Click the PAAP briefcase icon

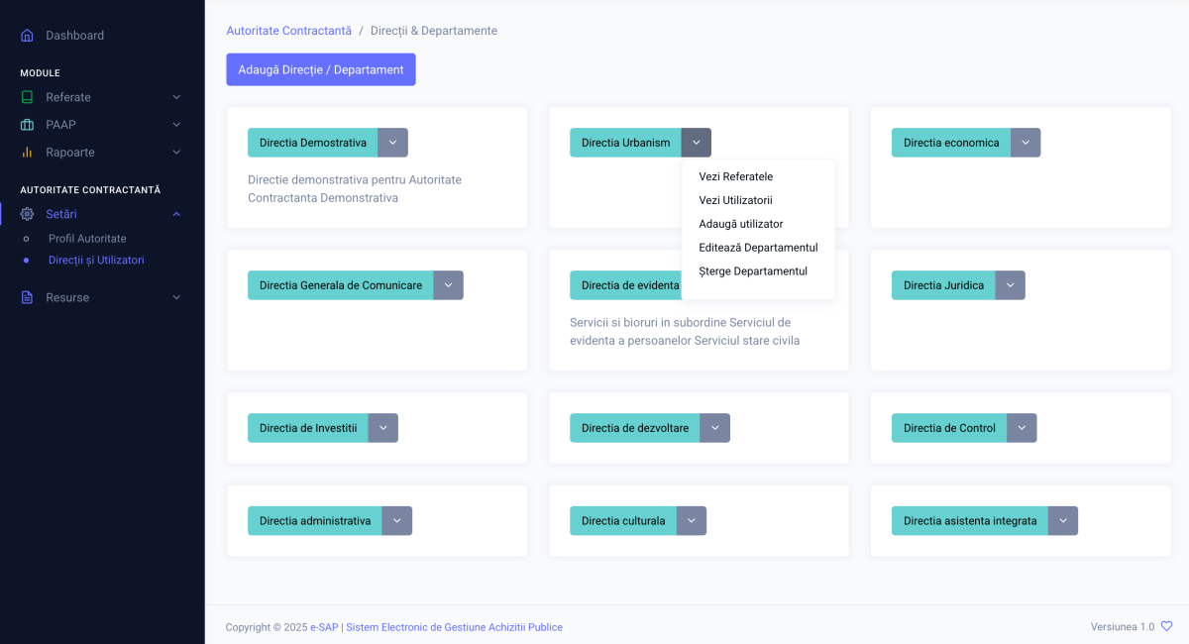pyautogui.click(x=27, y=125)
